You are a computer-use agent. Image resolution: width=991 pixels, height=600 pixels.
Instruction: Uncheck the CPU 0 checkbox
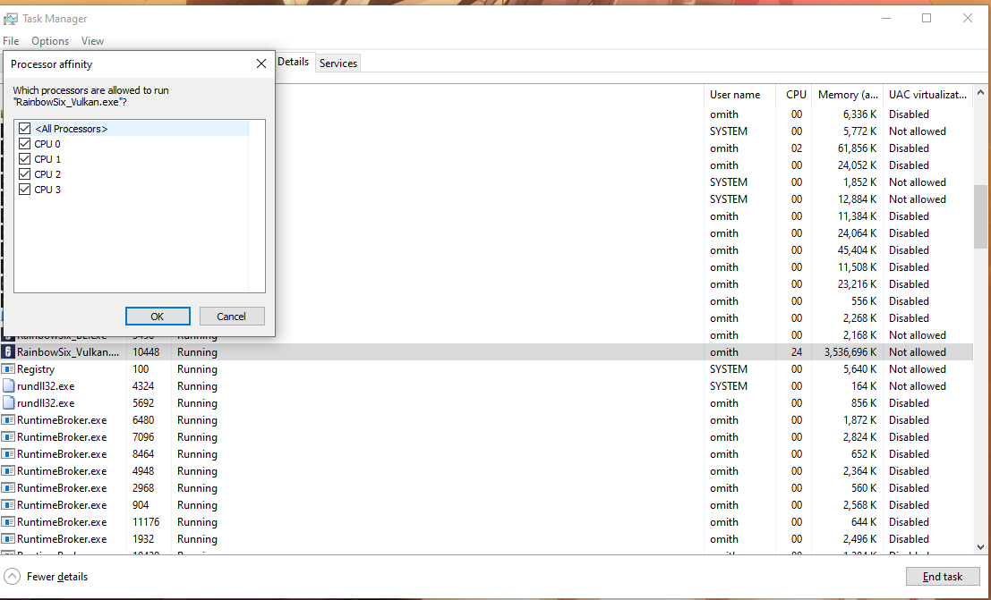25,143
